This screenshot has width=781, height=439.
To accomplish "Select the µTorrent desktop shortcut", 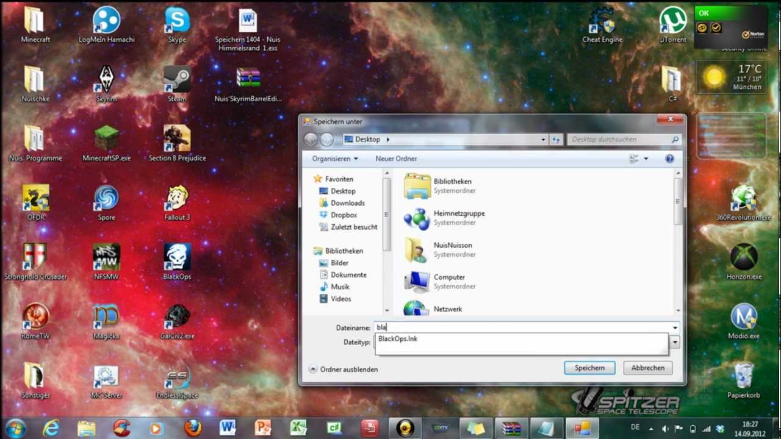I will pyautogui.click(x=673, y=24).
